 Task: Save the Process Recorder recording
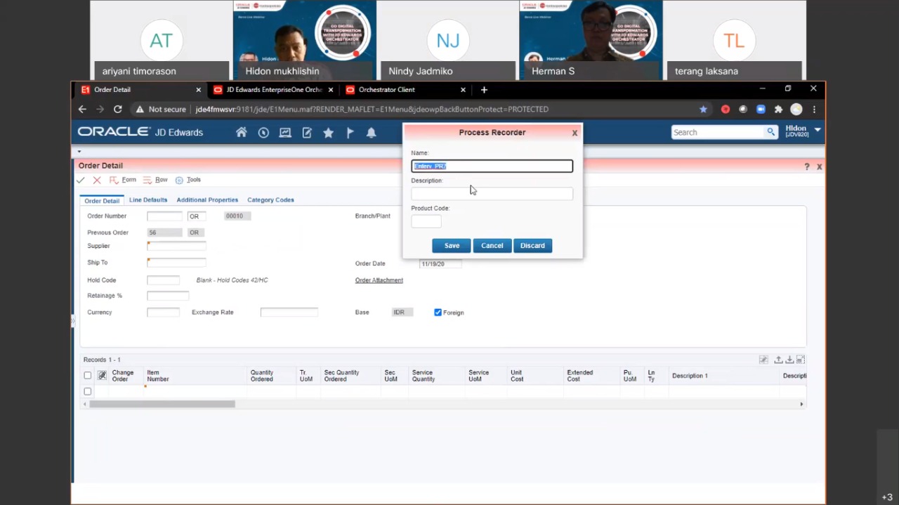click(452, 246)
